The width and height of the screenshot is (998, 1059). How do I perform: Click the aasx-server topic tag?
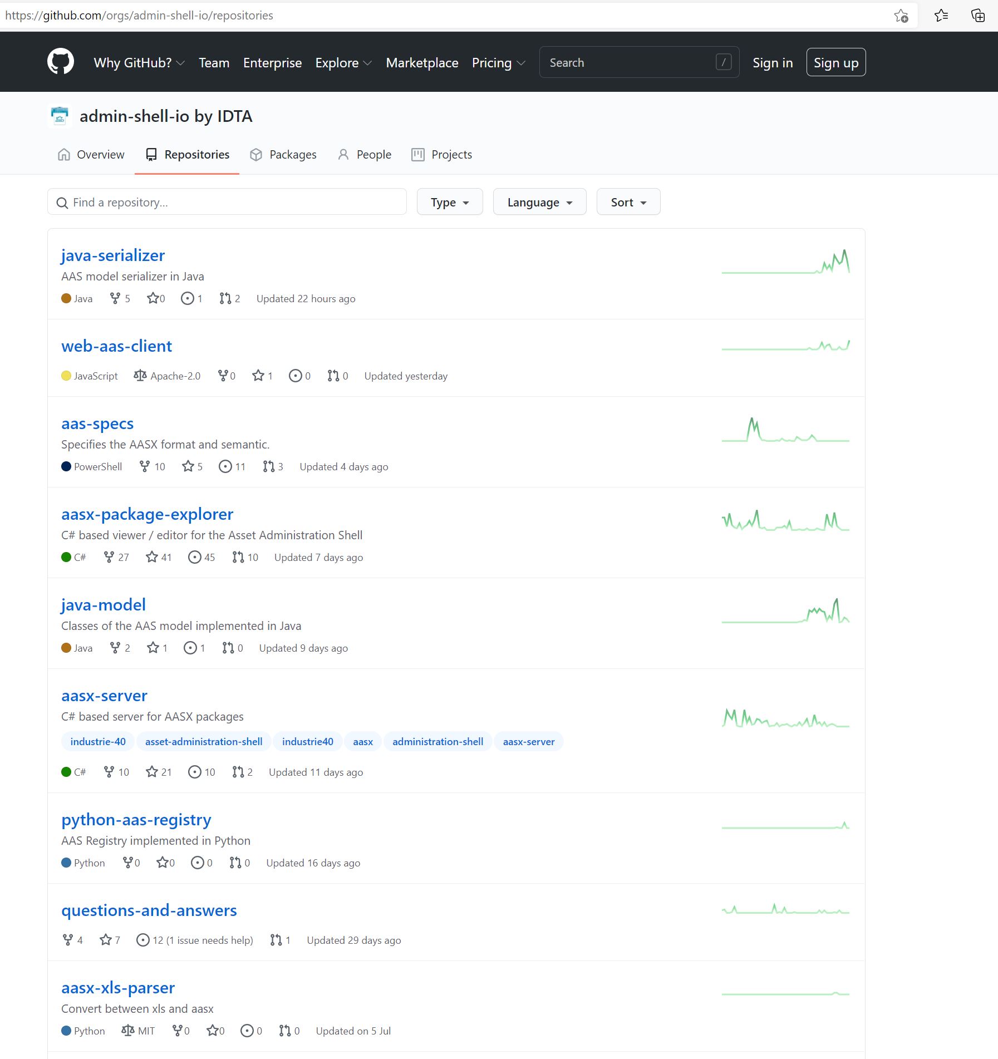[x=529, y=742]
